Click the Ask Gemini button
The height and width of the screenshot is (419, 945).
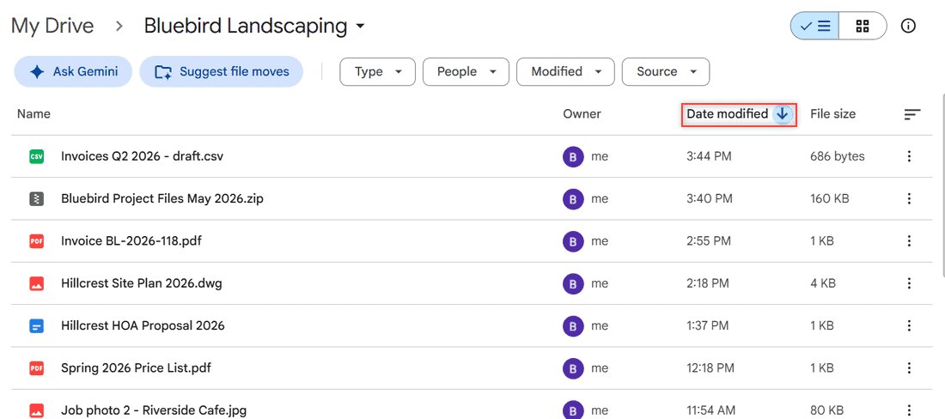73,71
